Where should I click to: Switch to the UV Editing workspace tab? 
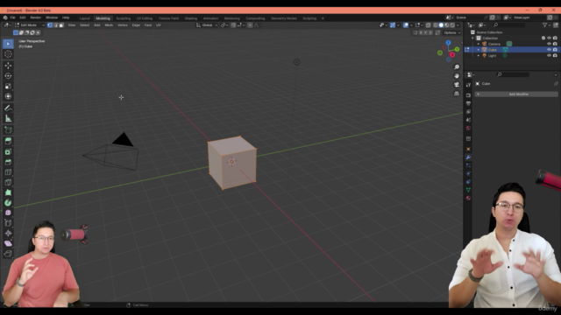(144, 18)
